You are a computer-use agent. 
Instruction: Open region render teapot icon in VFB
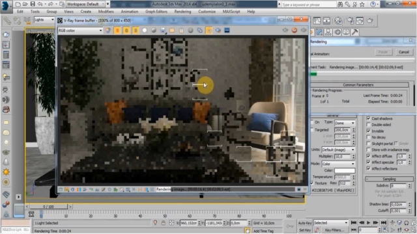(x=218, y=31)
